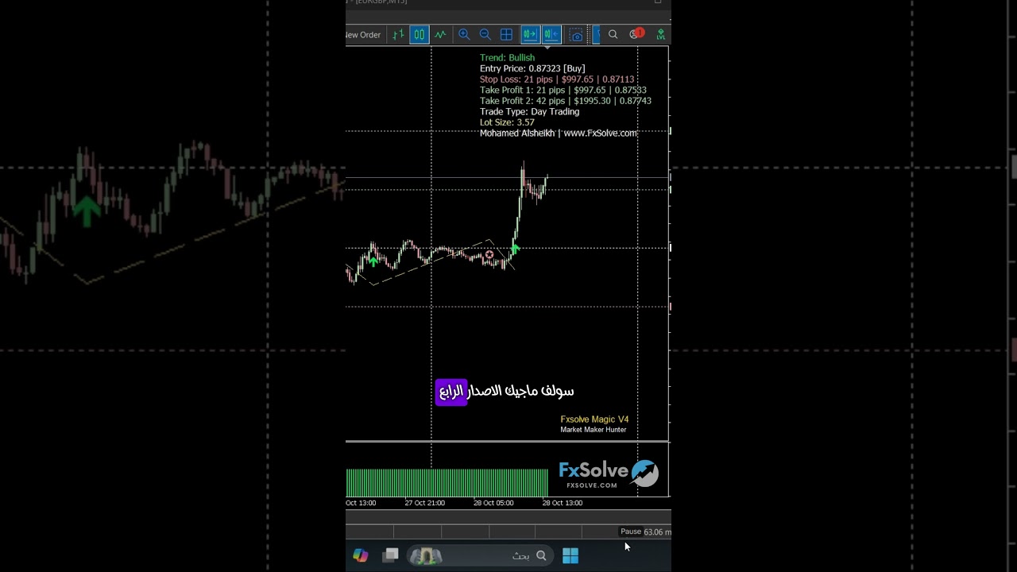Click the Take Profit 2 text line
The image size is (1017, 572).
[566, 101]
